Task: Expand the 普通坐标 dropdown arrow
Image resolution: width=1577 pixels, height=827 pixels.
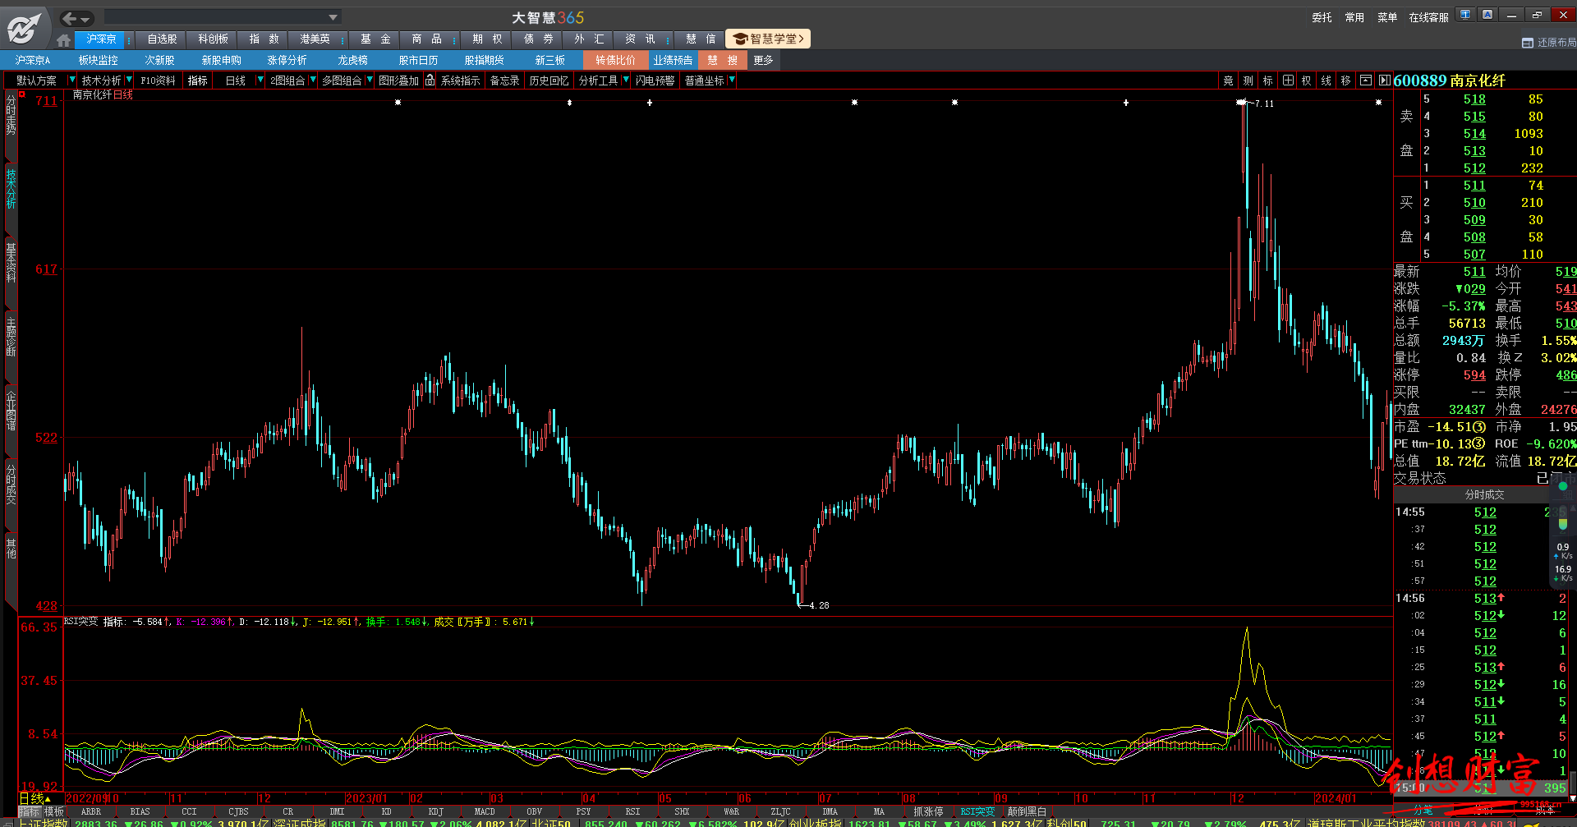Action: (x=731, y=80)
